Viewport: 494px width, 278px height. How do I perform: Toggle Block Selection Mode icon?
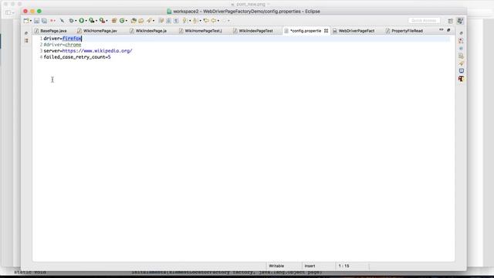tap(168, 21)
